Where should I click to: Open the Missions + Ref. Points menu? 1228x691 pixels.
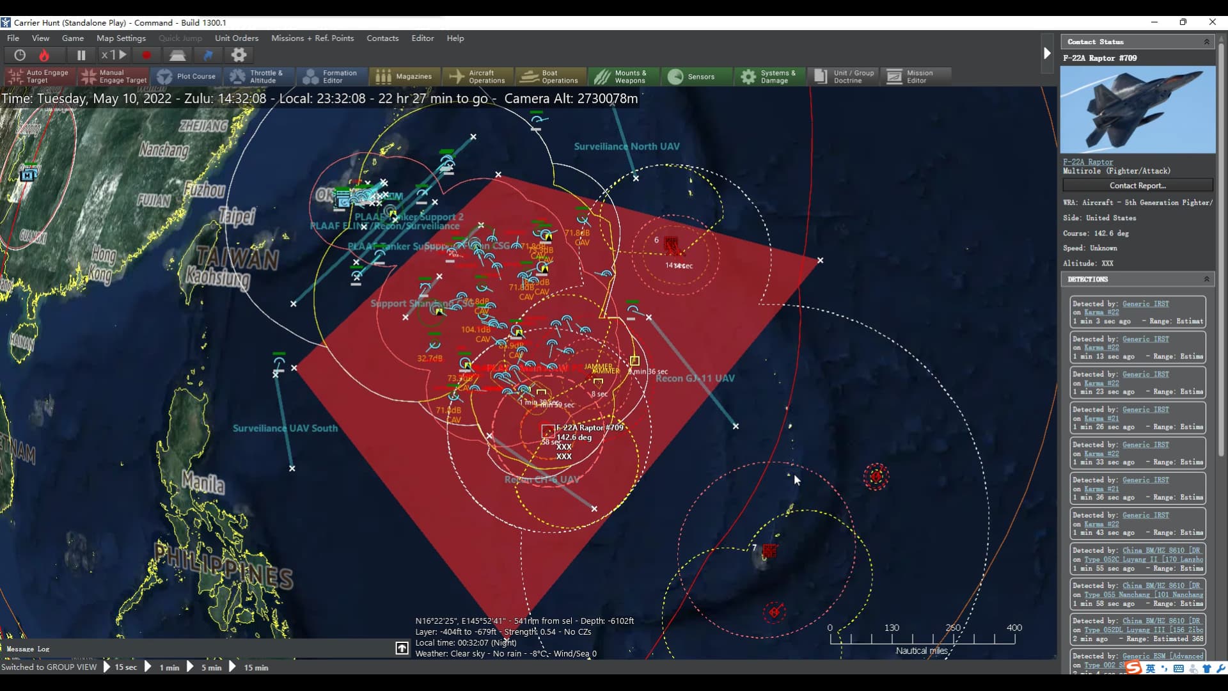(312, 38)
